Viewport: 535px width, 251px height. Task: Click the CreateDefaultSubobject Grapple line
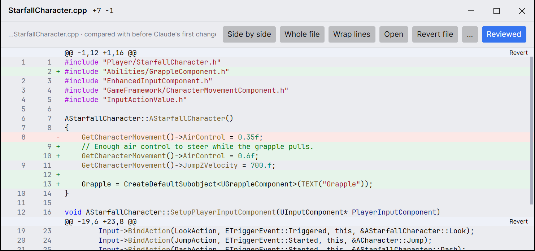(265, 184)
